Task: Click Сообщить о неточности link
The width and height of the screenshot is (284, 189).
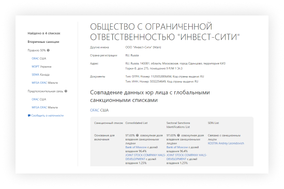Action: pyautogui.click(x=47, y=115)
